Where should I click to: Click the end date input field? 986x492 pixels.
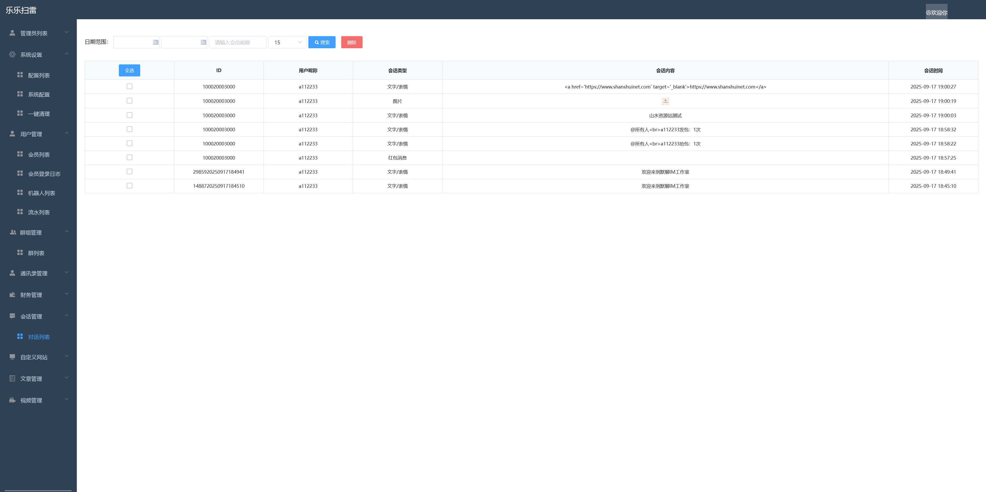184,42
